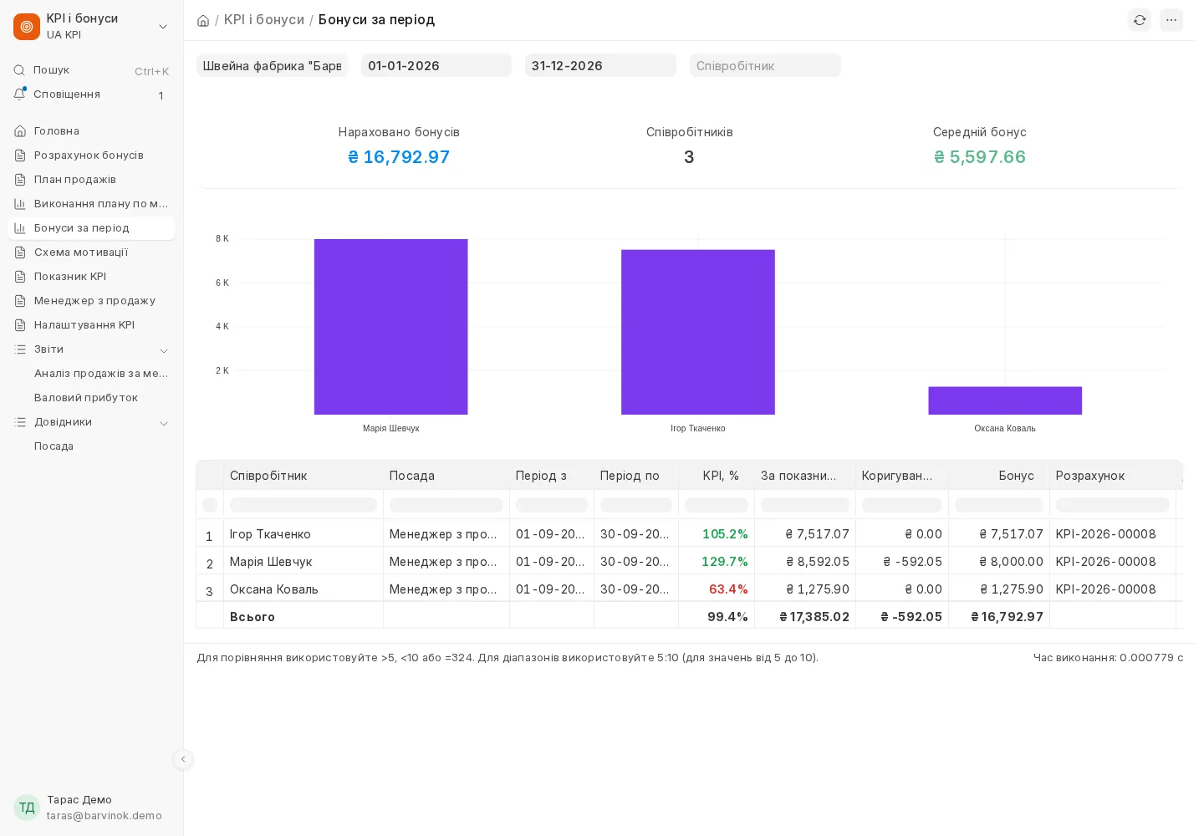Click the list icon next to Довідники
This screenshot has height=836, width=1204.
(20, 422)
